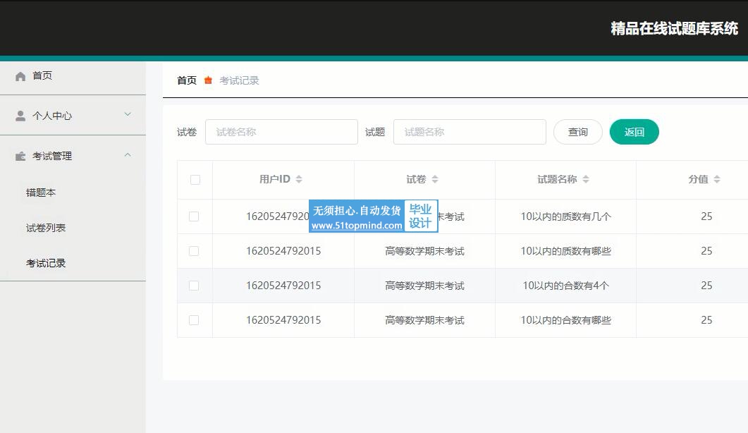This screenshot has width=748, height=433.
Task: Open 试卷列表 in the sidebar
Action: [x=46, y=228]
